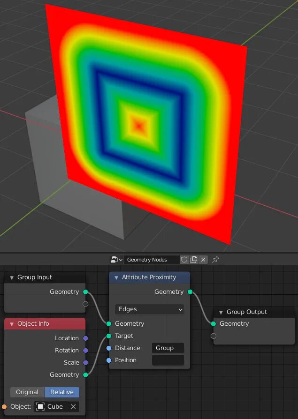The height and width of the screenshot is (419, 298).
Task: Click Group Output Geometry input socket
Action: [x=214, y=324]
